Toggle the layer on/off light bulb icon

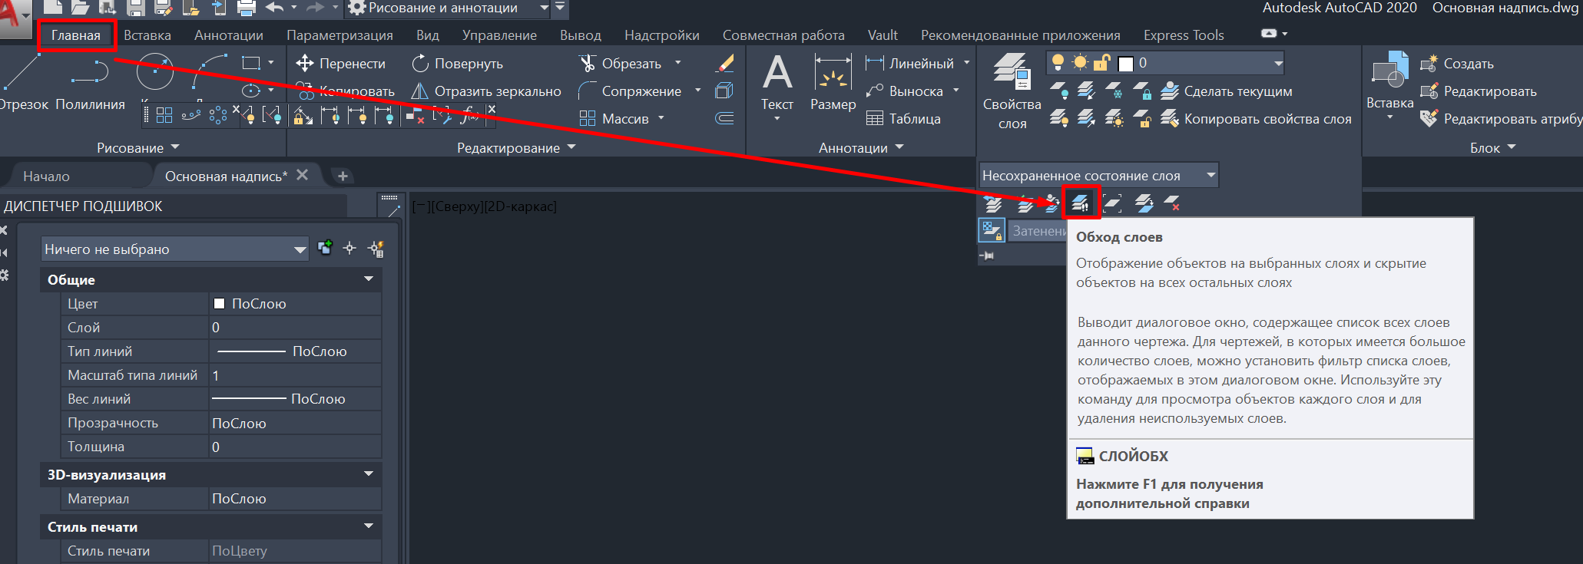pyautogui.click(x=1058, y=63)
